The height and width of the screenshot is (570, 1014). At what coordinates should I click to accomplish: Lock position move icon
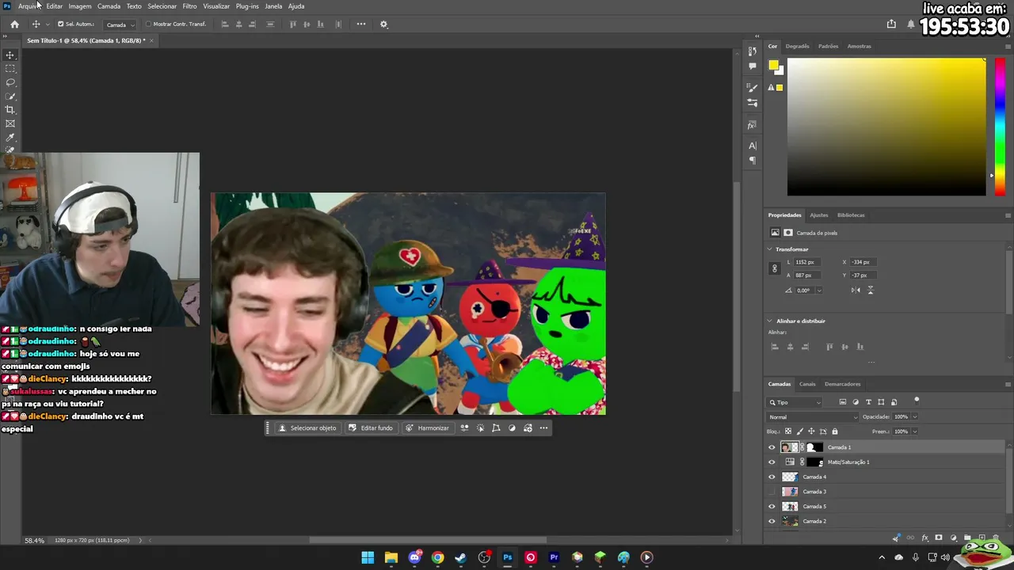(811, 431)
